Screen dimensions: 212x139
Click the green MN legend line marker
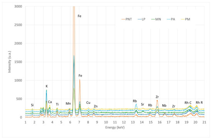153,20
